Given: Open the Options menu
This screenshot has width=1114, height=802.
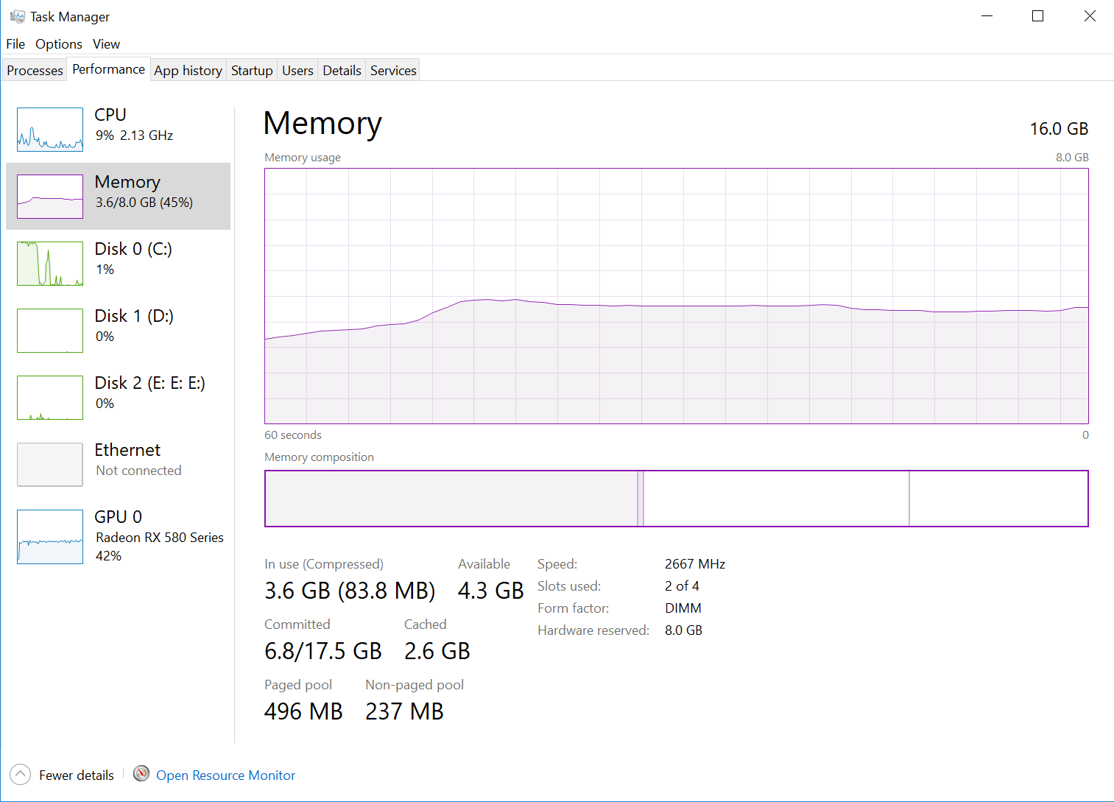Looking at the screenshot, I should pos(59,44).
